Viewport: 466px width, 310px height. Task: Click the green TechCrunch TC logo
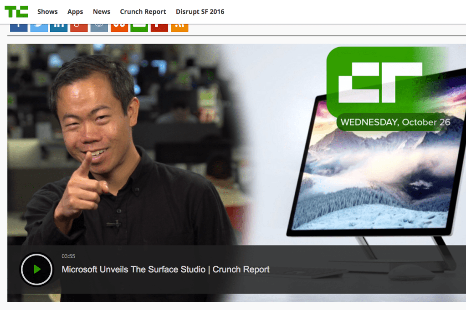[x=16, y=11]
